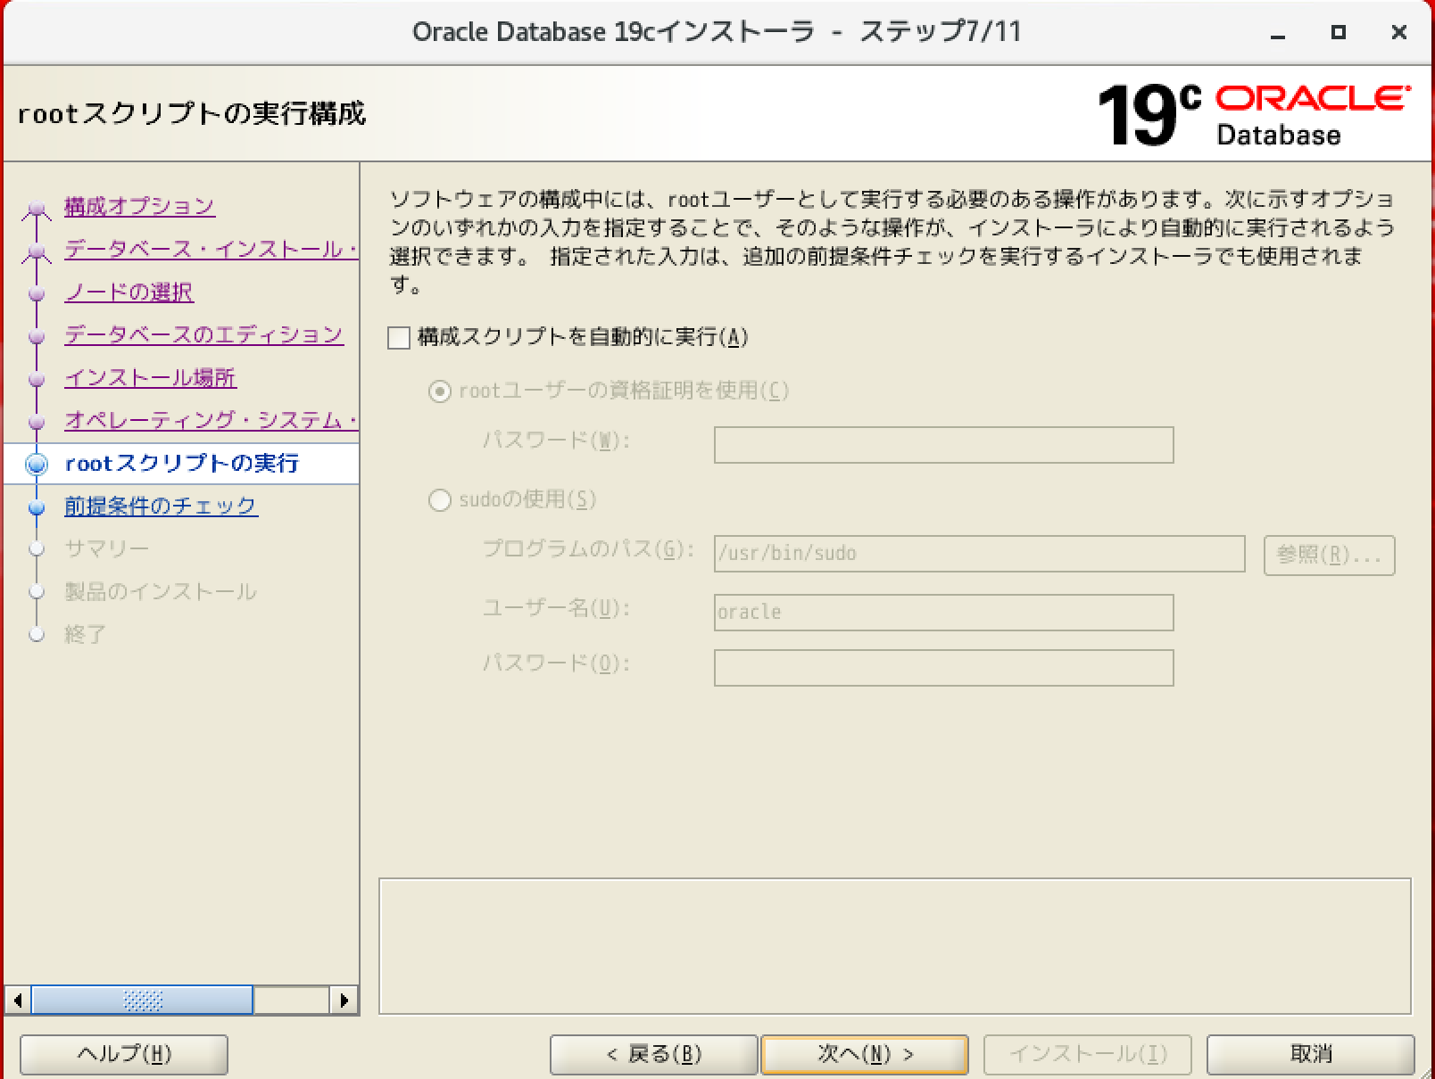Screen dimensions: 1435x1079
Task: Click the 製品のインストール step label
Action: [x=160, y=591]
